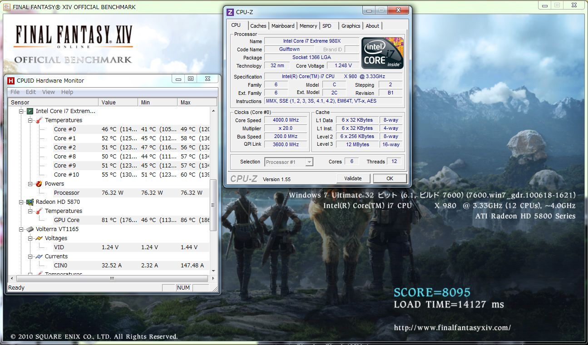Viewport: 588px width, 345px height.
Task: Click the Sensor column header
Action: pyautogui.click(x=54, y=102)
